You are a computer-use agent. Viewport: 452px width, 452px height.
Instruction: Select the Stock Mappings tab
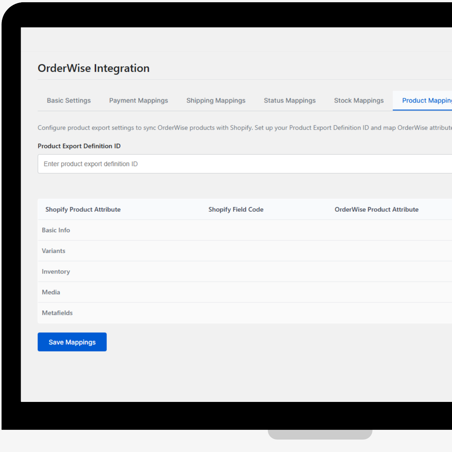point(359,101)
